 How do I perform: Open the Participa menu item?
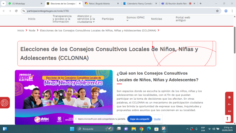pos(108,19)
